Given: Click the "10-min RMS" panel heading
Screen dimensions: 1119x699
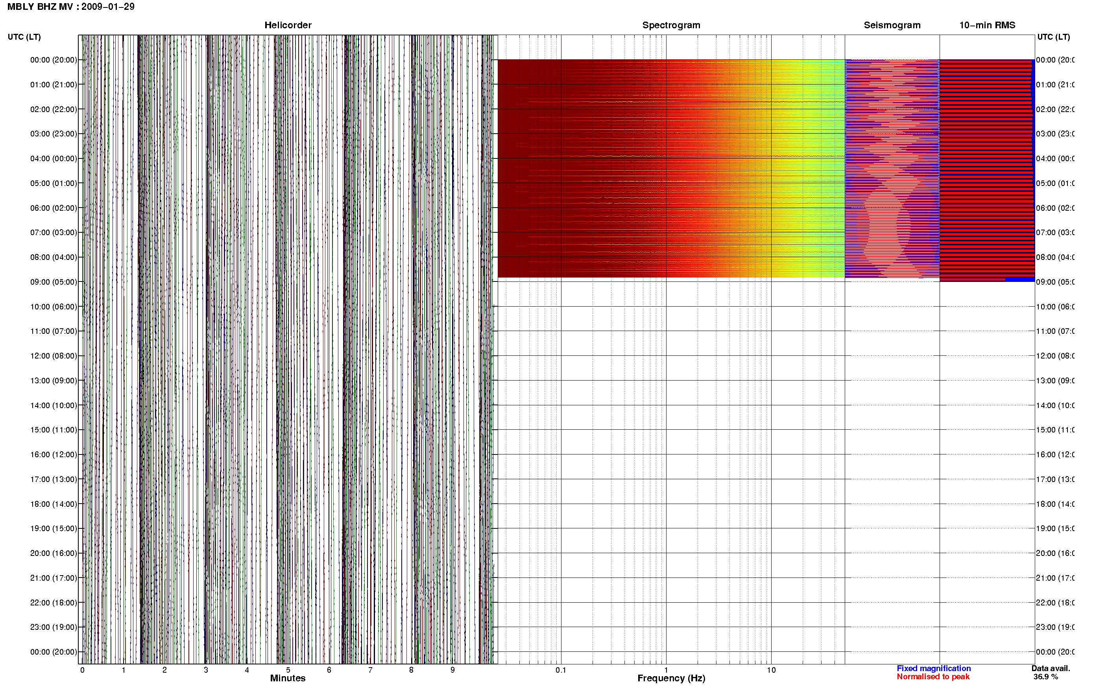Looking at the screenshot, I should [x=987, y=25].
